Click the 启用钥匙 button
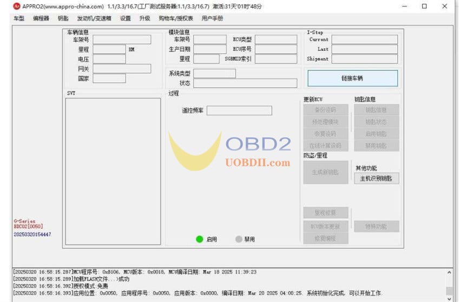This screenshot has height=302, width=460. pos(377,134)
